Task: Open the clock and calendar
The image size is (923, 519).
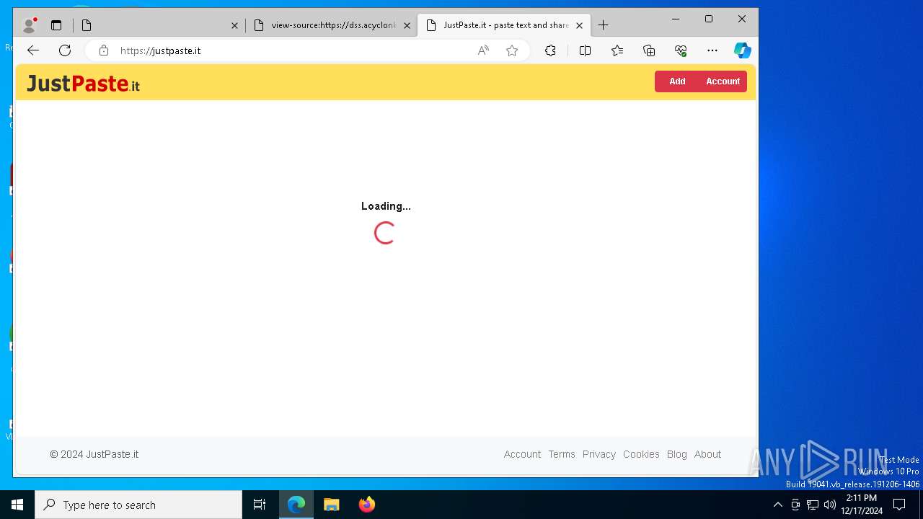Action: tap(862, 505)
